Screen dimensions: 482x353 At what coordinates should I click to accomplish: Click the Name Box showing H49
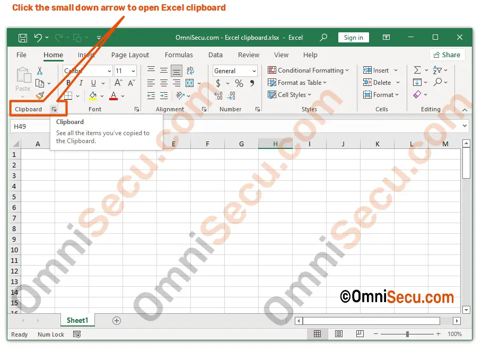(x=30, y=127)
